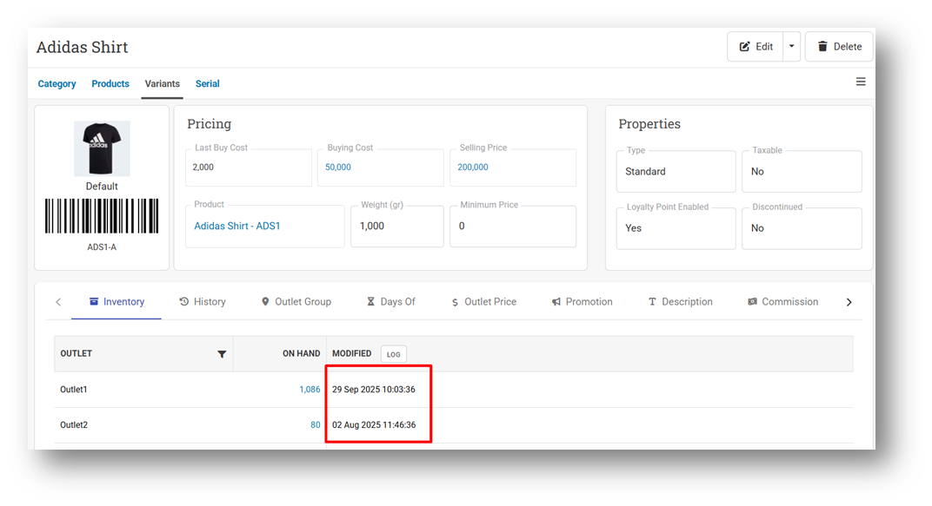Viewport: 932px width, 506px height.
Task: Click the Adidas shirt product thumbnail
Action: pyautogui.click(x=102, y=148)
